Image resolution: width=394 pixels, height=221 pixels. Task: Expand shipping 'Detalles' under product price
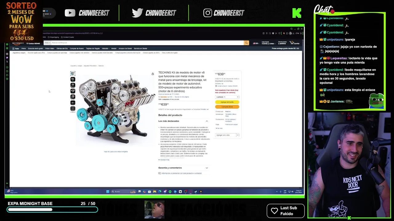204,109
